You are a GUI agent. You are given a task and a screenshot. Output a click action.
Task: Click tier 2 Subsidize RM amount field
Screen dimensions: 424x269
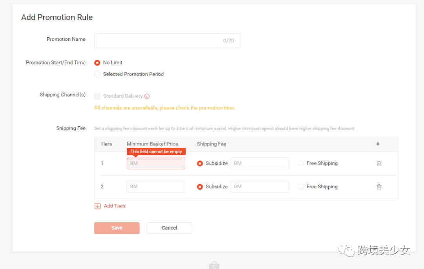pyautogui.click(x=260, y=187)
